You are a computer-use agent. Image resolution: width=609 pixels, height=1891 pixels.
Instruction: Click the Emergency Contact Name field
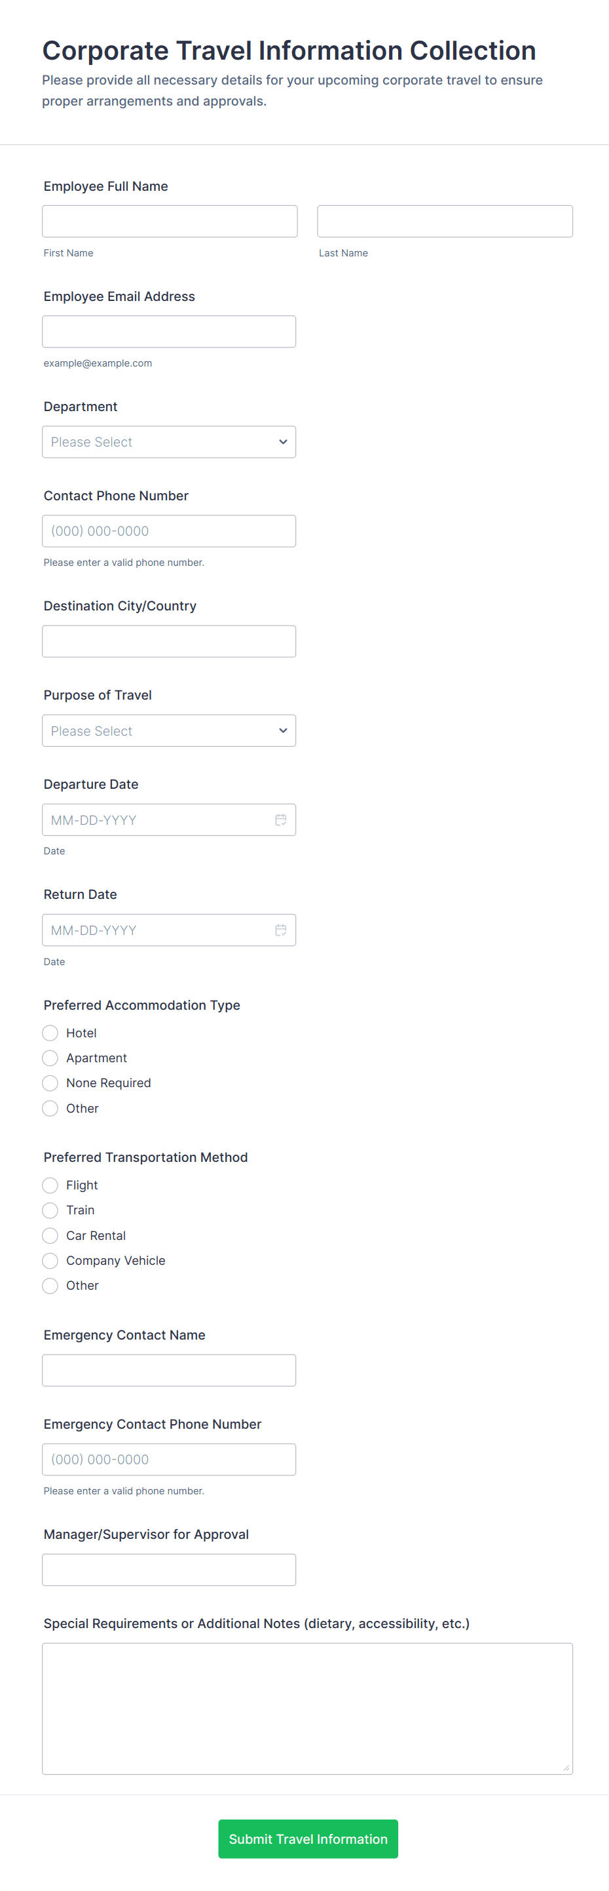click(168, 1370)
